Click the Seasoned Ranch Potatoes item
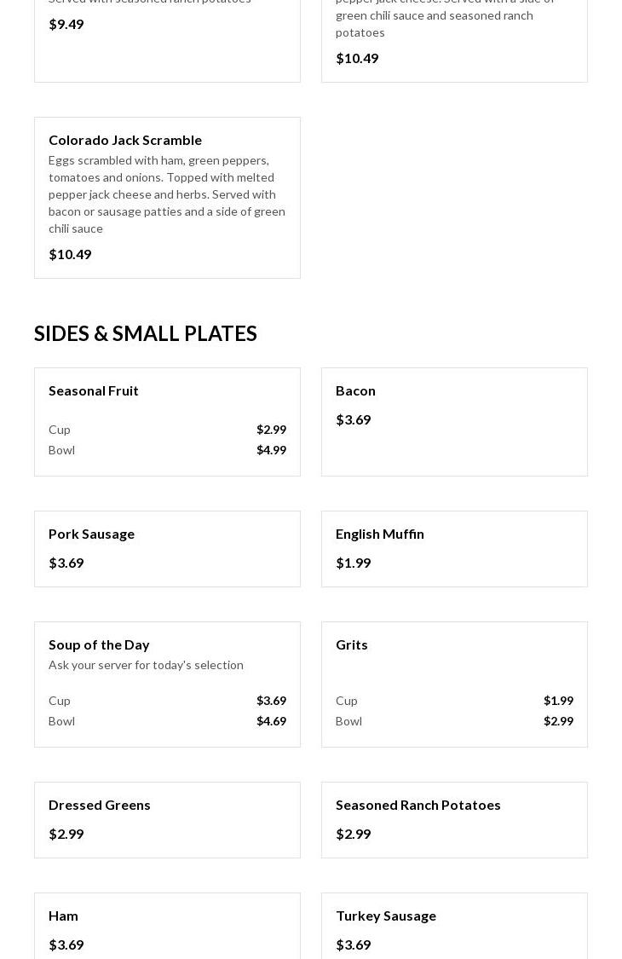 pyautogui.click(x=418, y=805)
